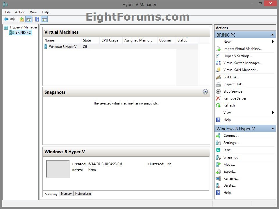Click the Hyper-V Settings icon
Viewport: 279px width, 209px height.
click(218, 56)
